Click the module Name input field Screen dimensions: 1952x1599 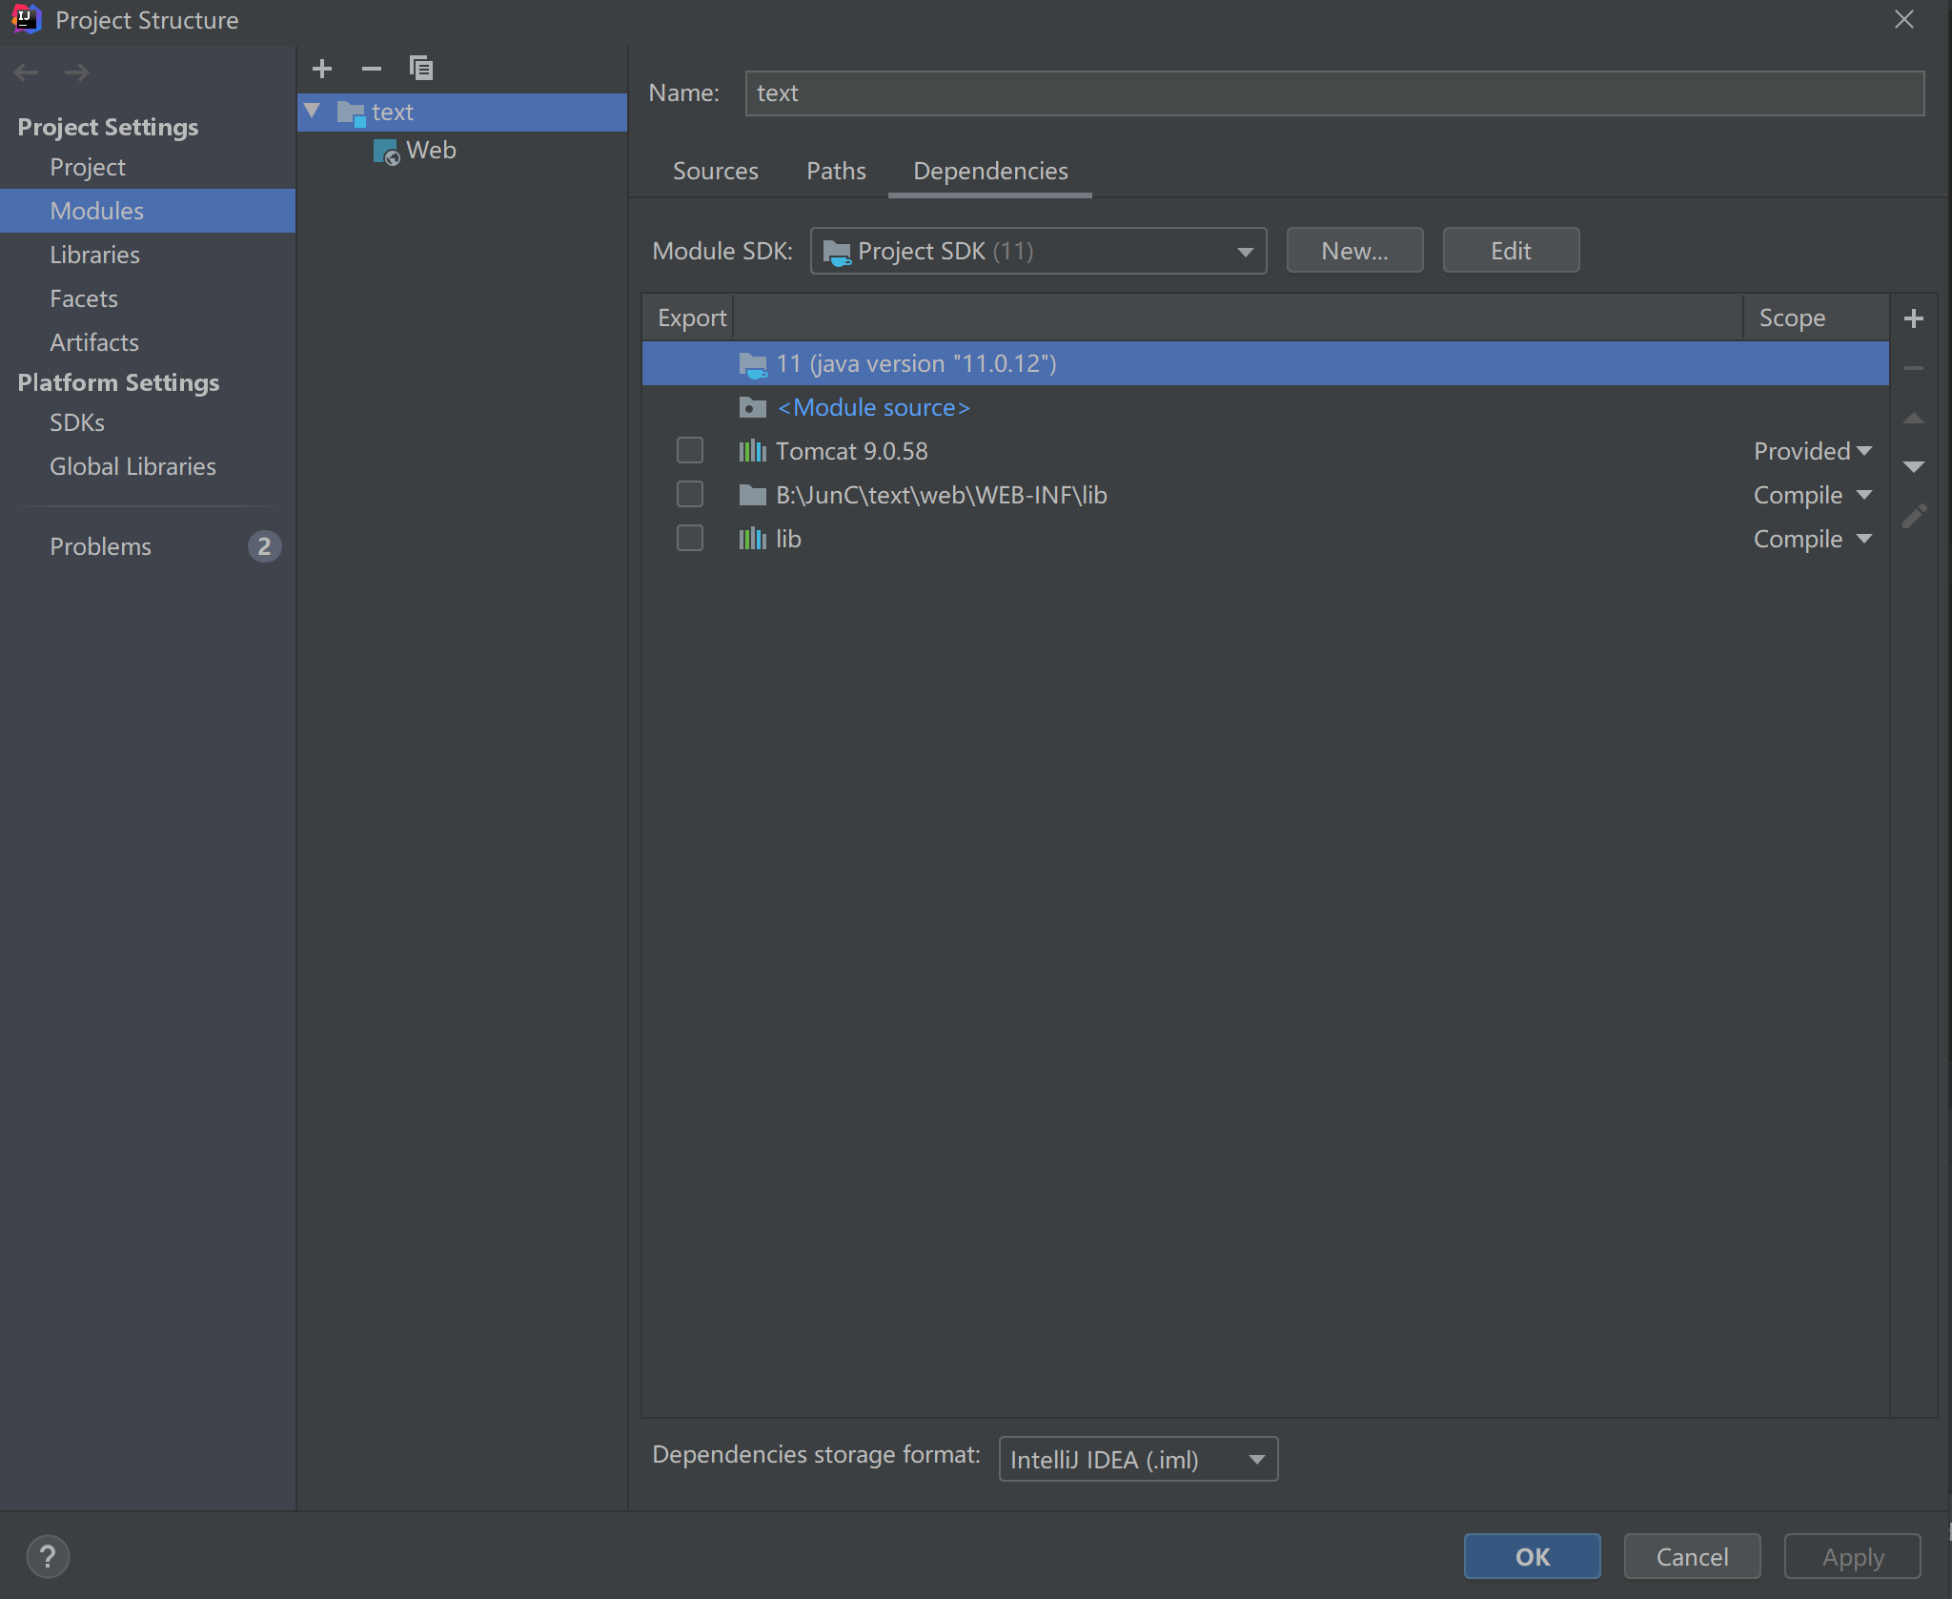click(1334, 93)
